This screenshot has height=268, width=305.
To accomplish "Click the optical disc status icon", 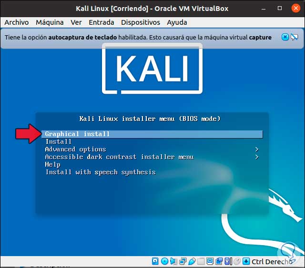I will [x=164, y=261].
